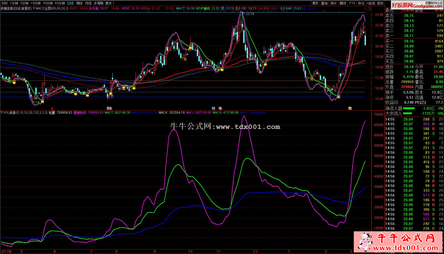444x254 pixels.
Task: Open the VOL新番 indicator dropdown triangle
Action: (x=2, y=113)
